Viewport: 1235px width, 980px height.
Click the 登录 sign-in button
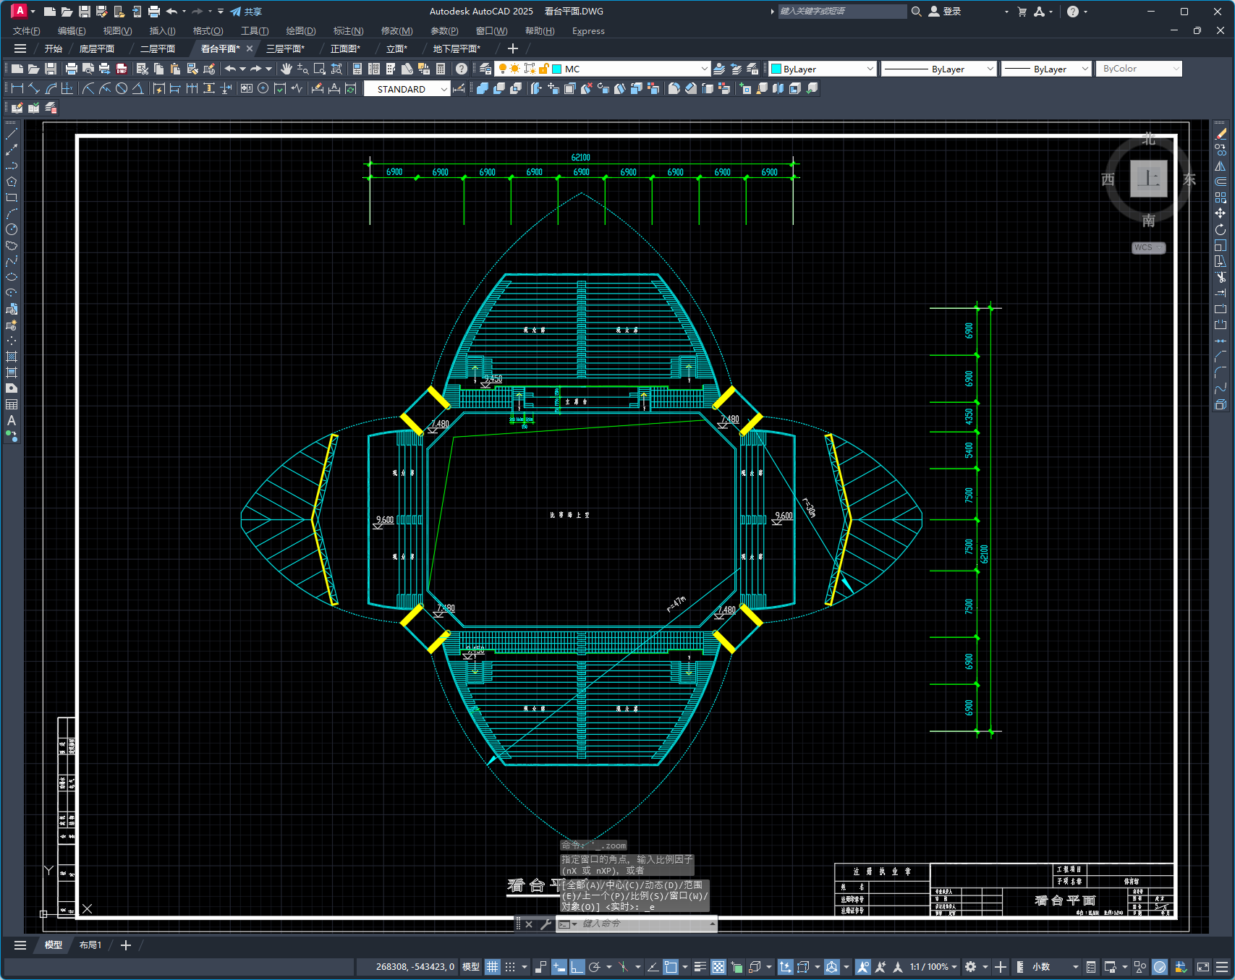coord(945,12)
